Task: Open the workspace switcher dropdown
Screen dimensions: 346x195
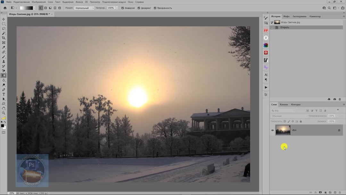Action: point(336,8)
